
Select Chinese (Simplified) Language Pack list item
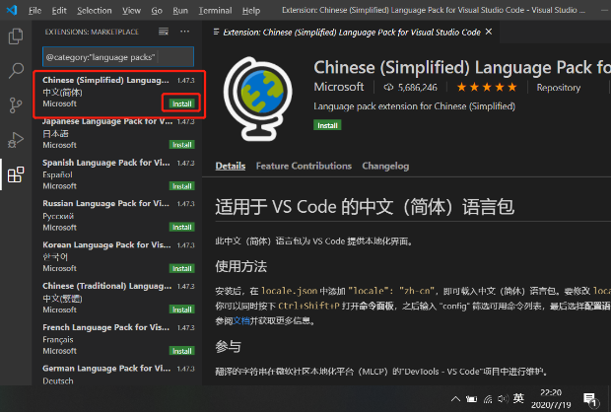(118, 92)
